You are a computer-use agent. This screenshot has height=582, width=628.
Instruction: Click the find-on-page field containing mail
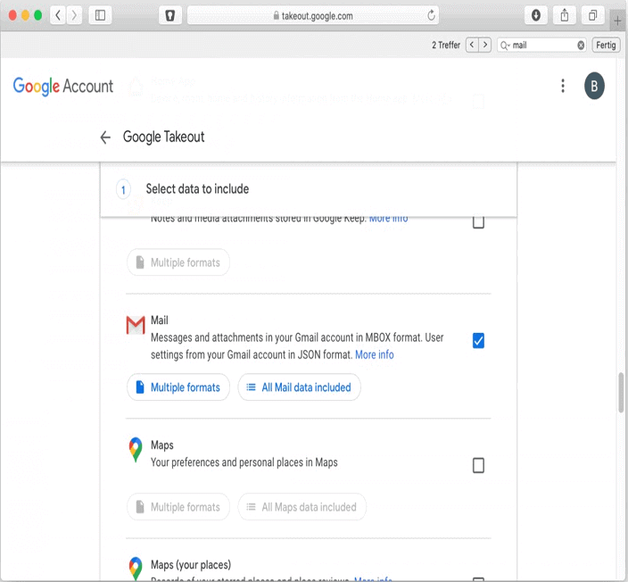(x=541, y=46)
